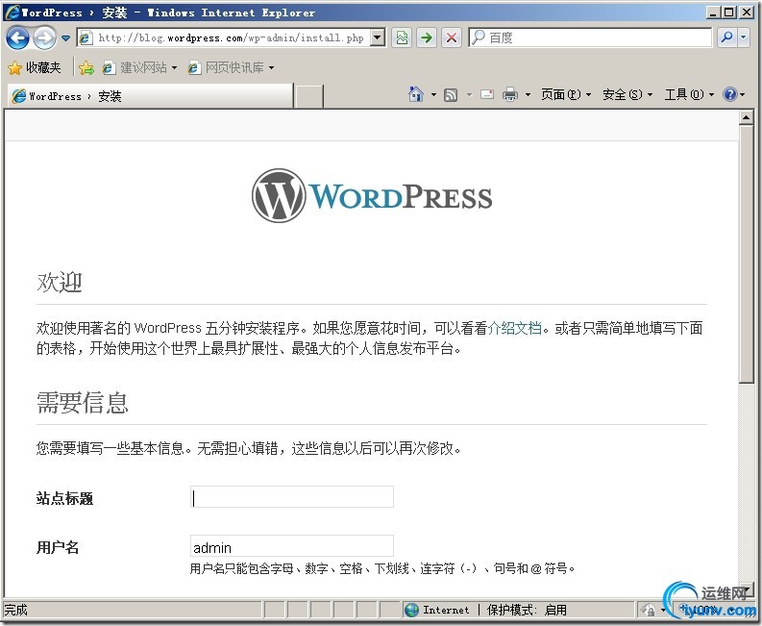This screenshot has width=762, height=626.
Task: Click the WordPress logo
Action: click(x=372, y=196)
